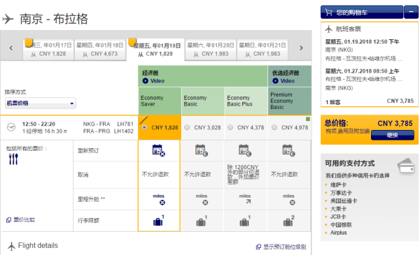Click the Economy Basic column header
The height and width of the screenshot is (255, 420).
point(203,101)
